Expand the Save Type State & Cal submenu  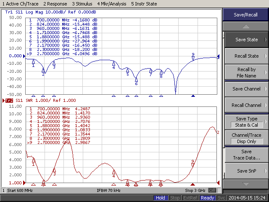[246, 122]
